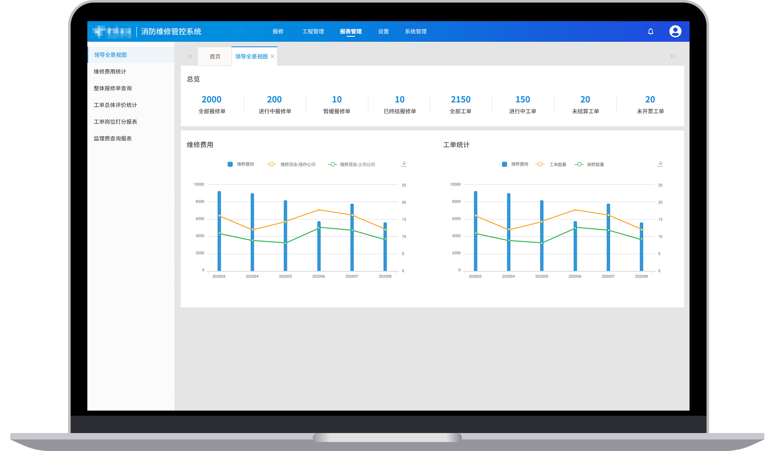Download the 工单统计 chart

[x=660, y=164]
